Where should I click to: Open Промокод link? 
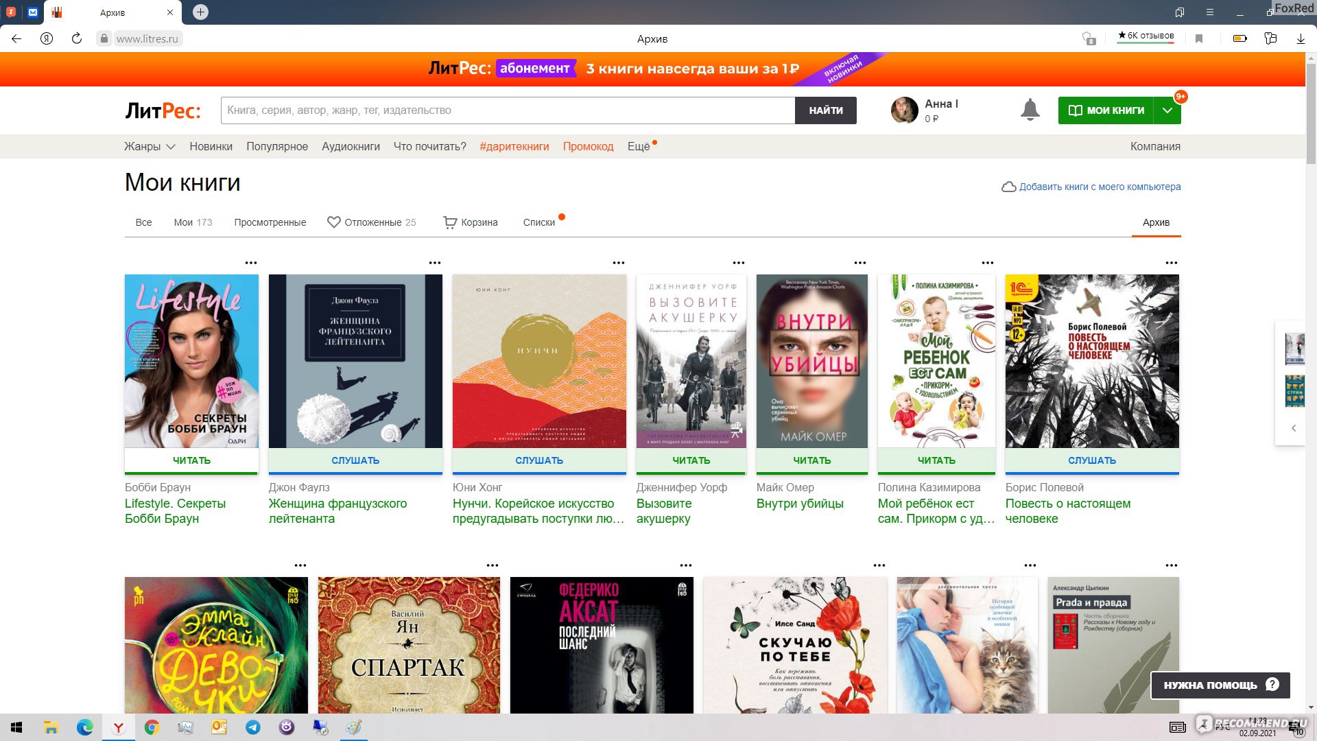588,146
